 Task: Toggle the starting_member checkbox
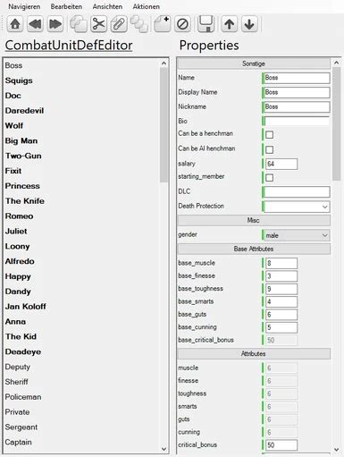click(x=269, y=178)
